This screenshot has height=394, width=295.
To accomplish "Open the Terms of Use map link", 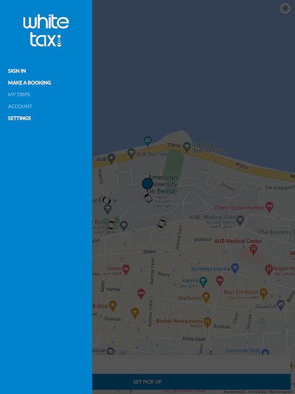I will (258, 392).
